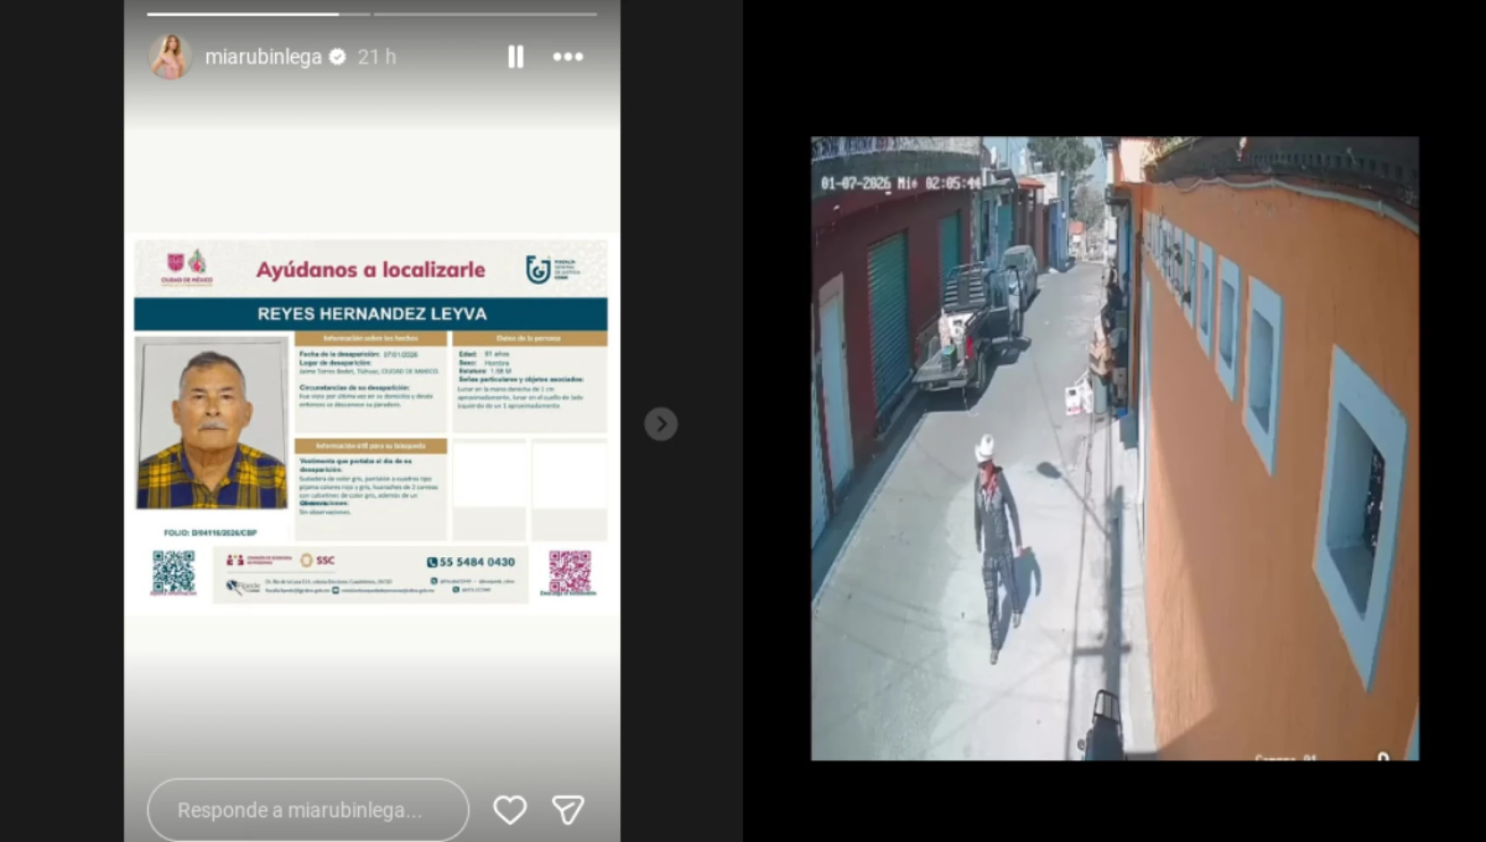Advance to next story with arrow
Image resolution: width=1486 pixels, height=842 pixels.
(661, 424)
